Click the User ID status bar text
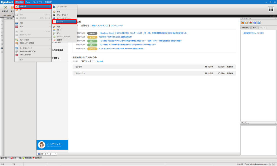 252,164
